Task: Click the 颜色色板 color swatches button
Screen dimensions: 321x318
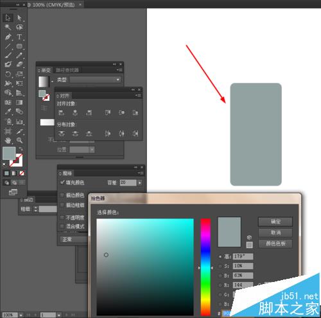Action: pos(275,243)
